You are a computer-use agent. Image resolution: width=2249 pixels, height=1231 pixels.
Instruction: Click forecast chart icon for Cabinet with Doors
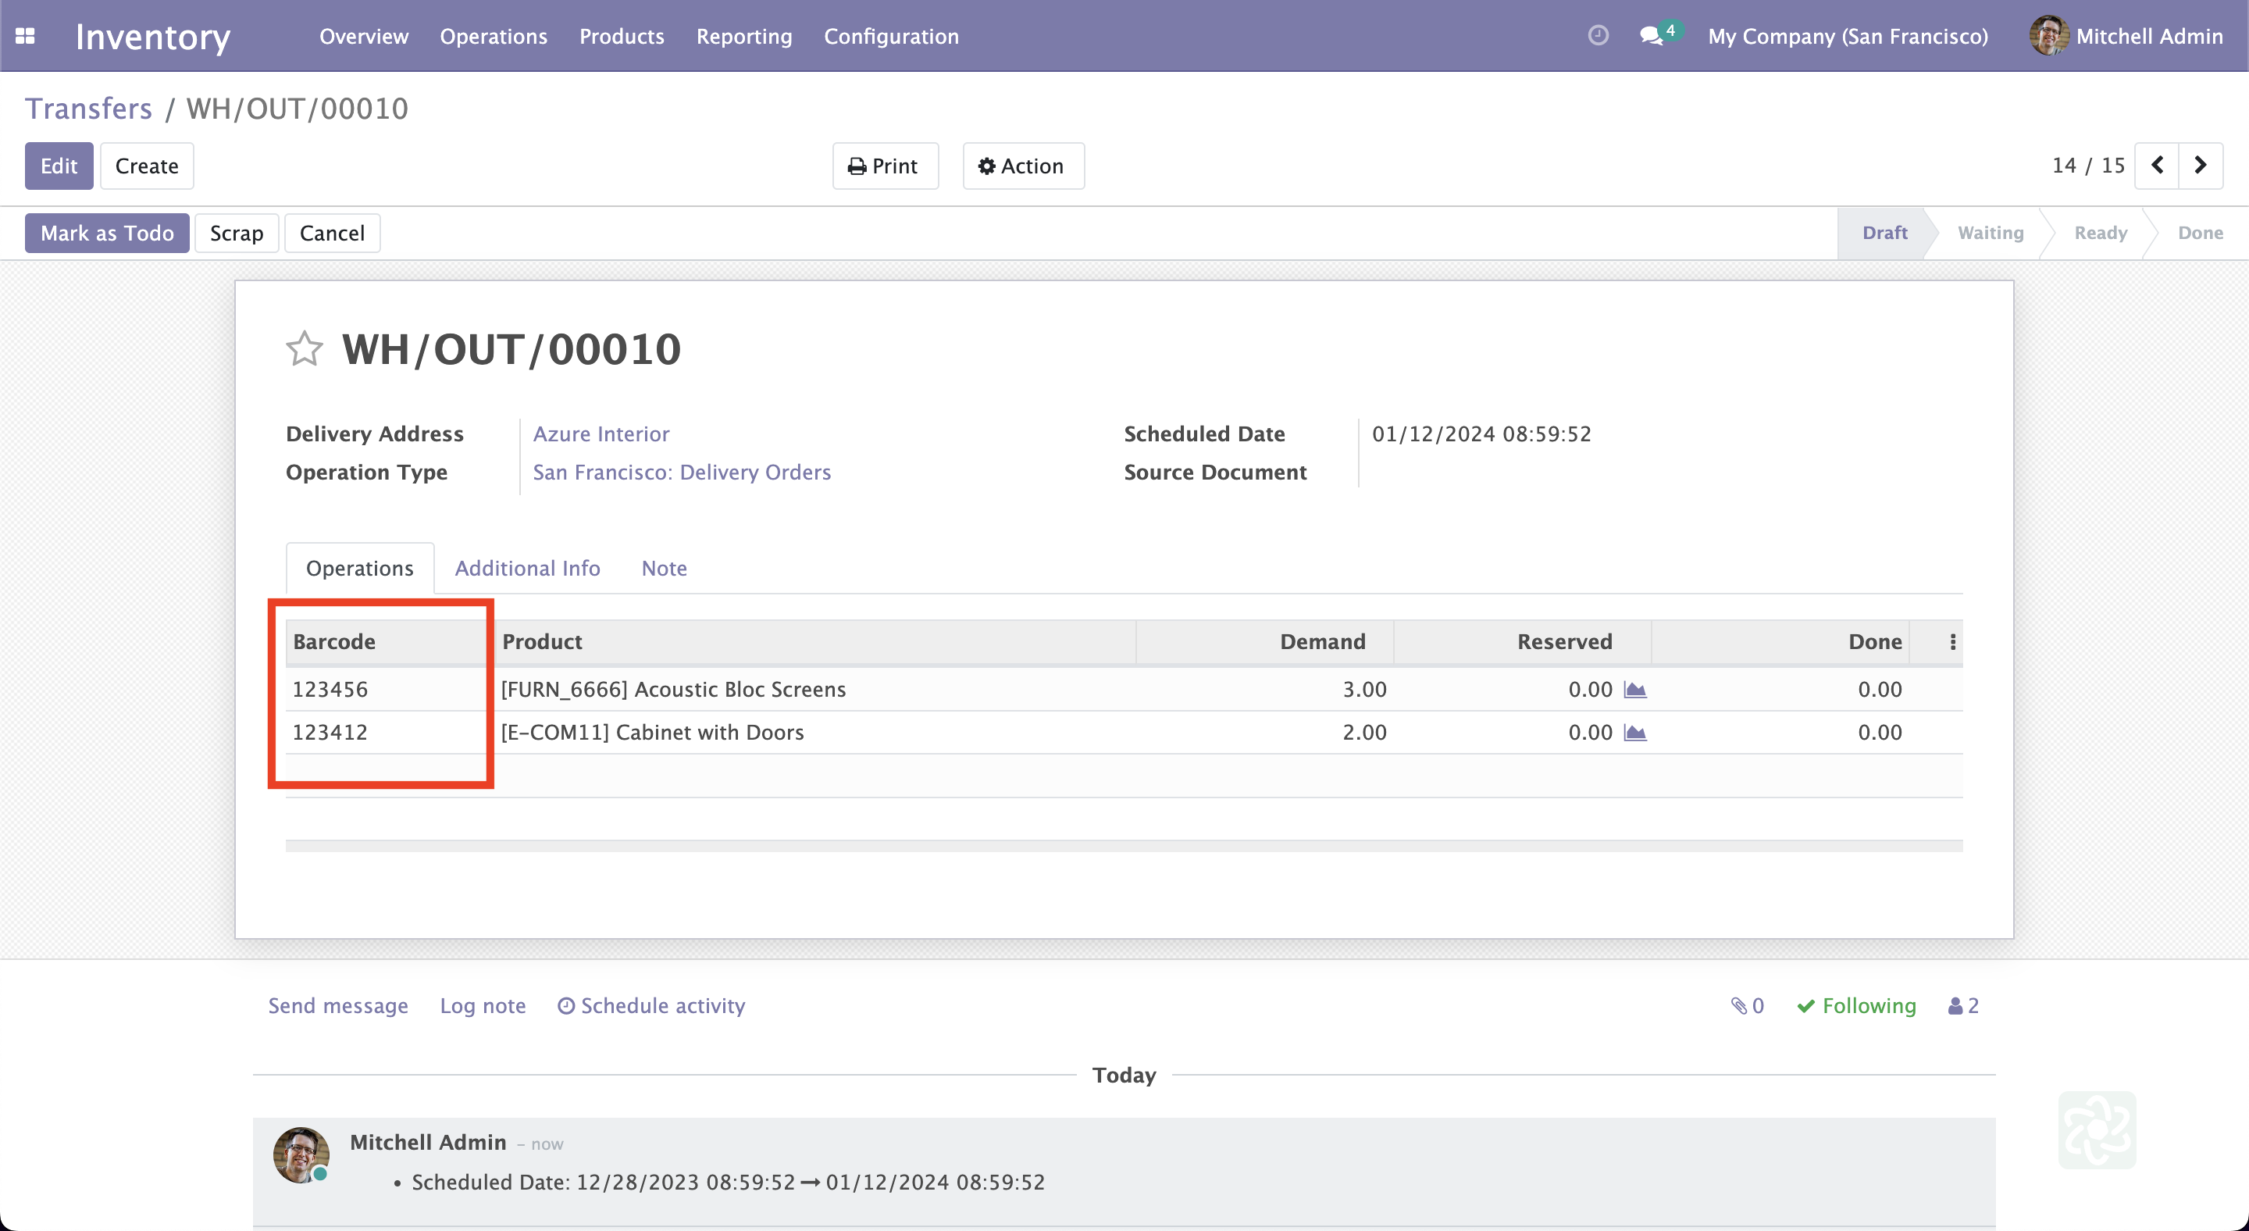[1634, 733]
